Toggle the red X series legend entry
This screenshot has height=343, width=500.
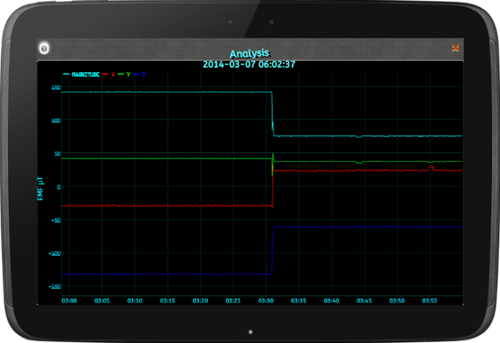(109, 74)
